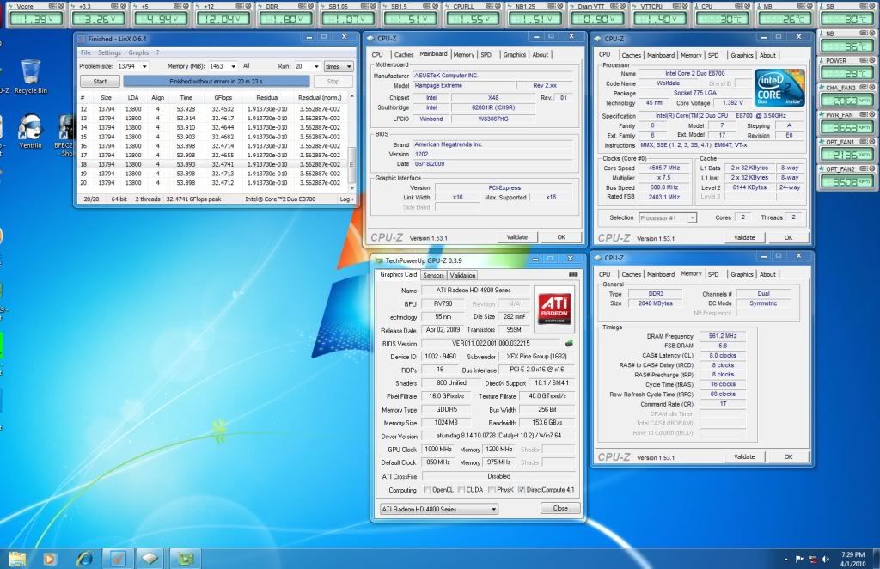Open Internet Explorer from the taskbar
The image size is (880, 569).
[84, 558]
